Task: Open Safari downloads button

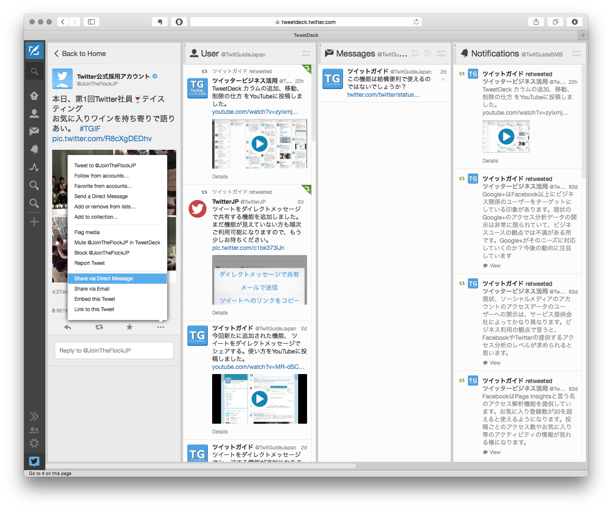Action: (574, 22)
